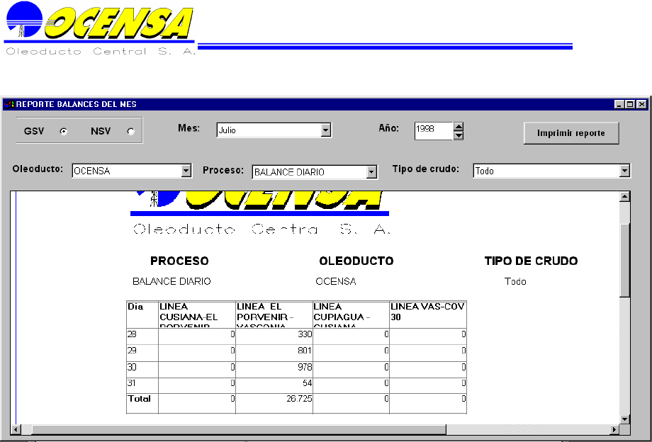The image size is (652, 442).
Task: Select the NSV radio button
Action: (130, 131)
